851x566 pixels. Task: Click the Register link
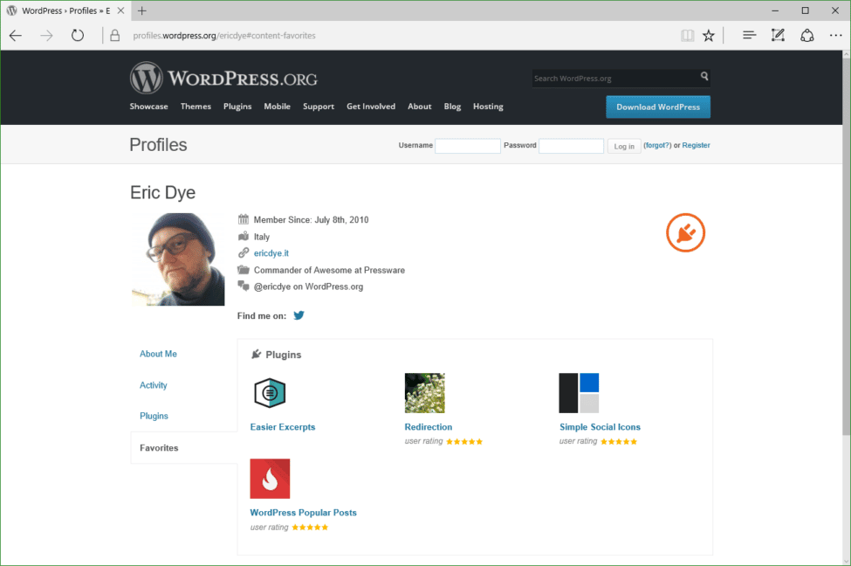(x=696, y=145)
